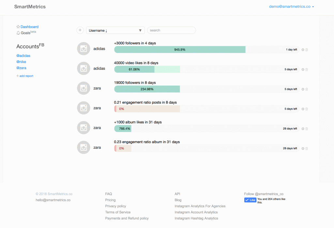This screenshot has width=334, height=228.
Task: Delete the 0.21 engagement ratio posts goal
Action: [307, 109]
